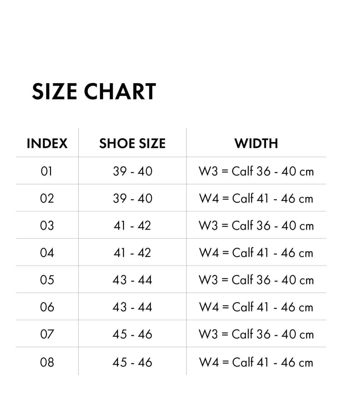Click index 03 cell
The height and width of the screenshot is (411, 342).
[x=47, y=225]
